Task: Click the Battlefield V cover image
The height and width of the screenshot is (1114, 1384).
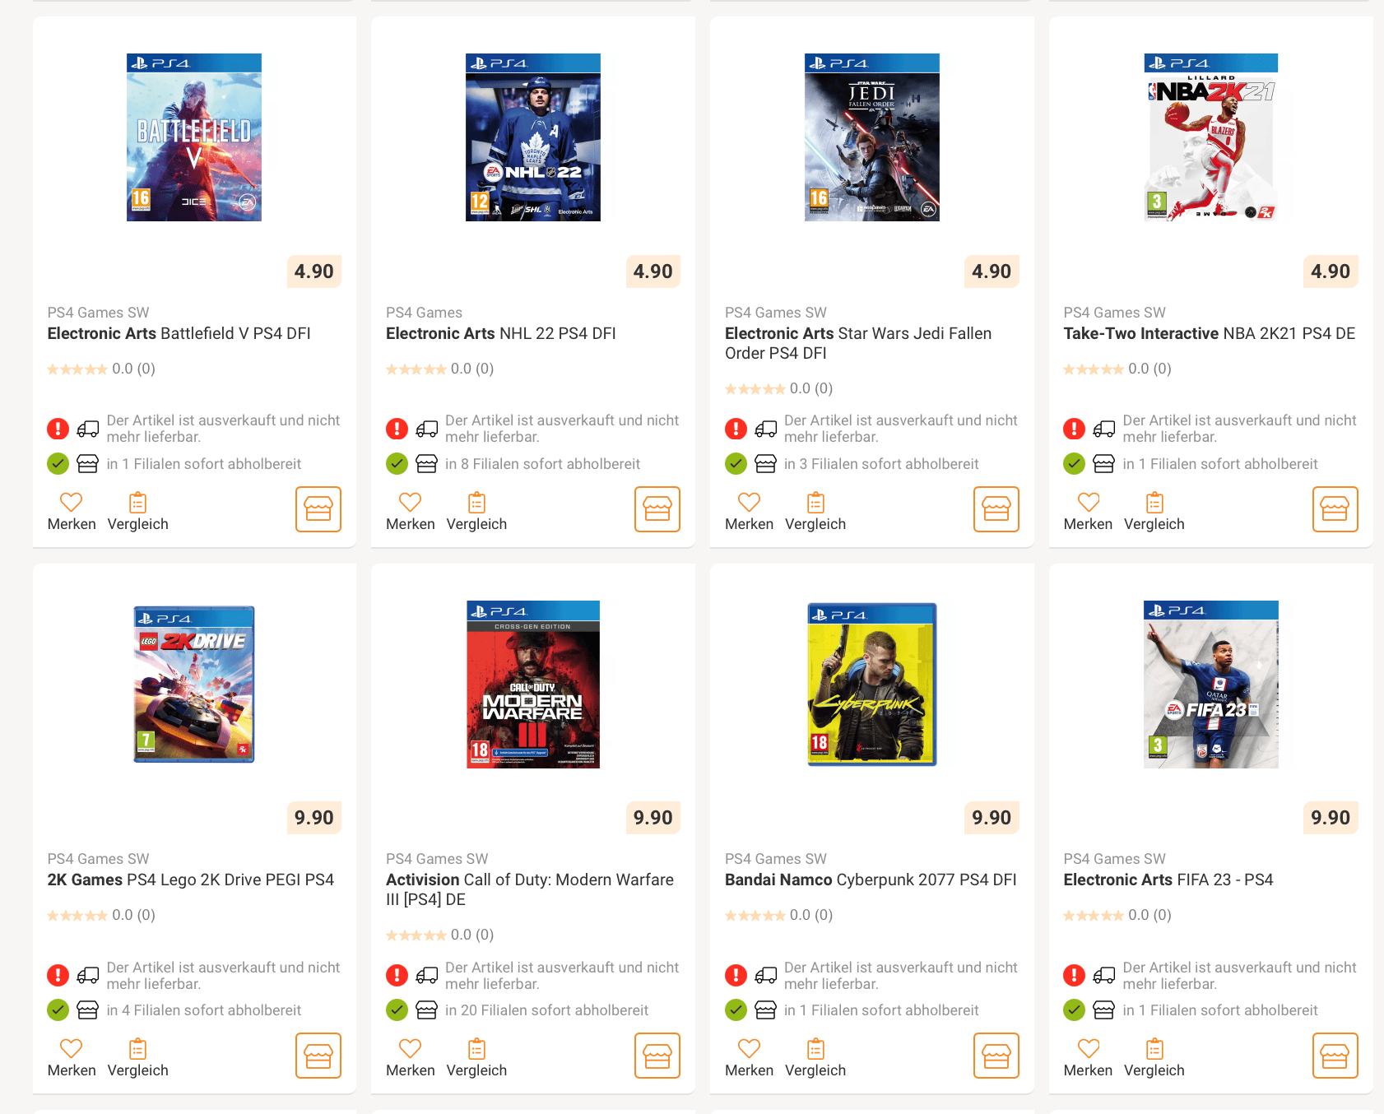Action: [194, 137]
